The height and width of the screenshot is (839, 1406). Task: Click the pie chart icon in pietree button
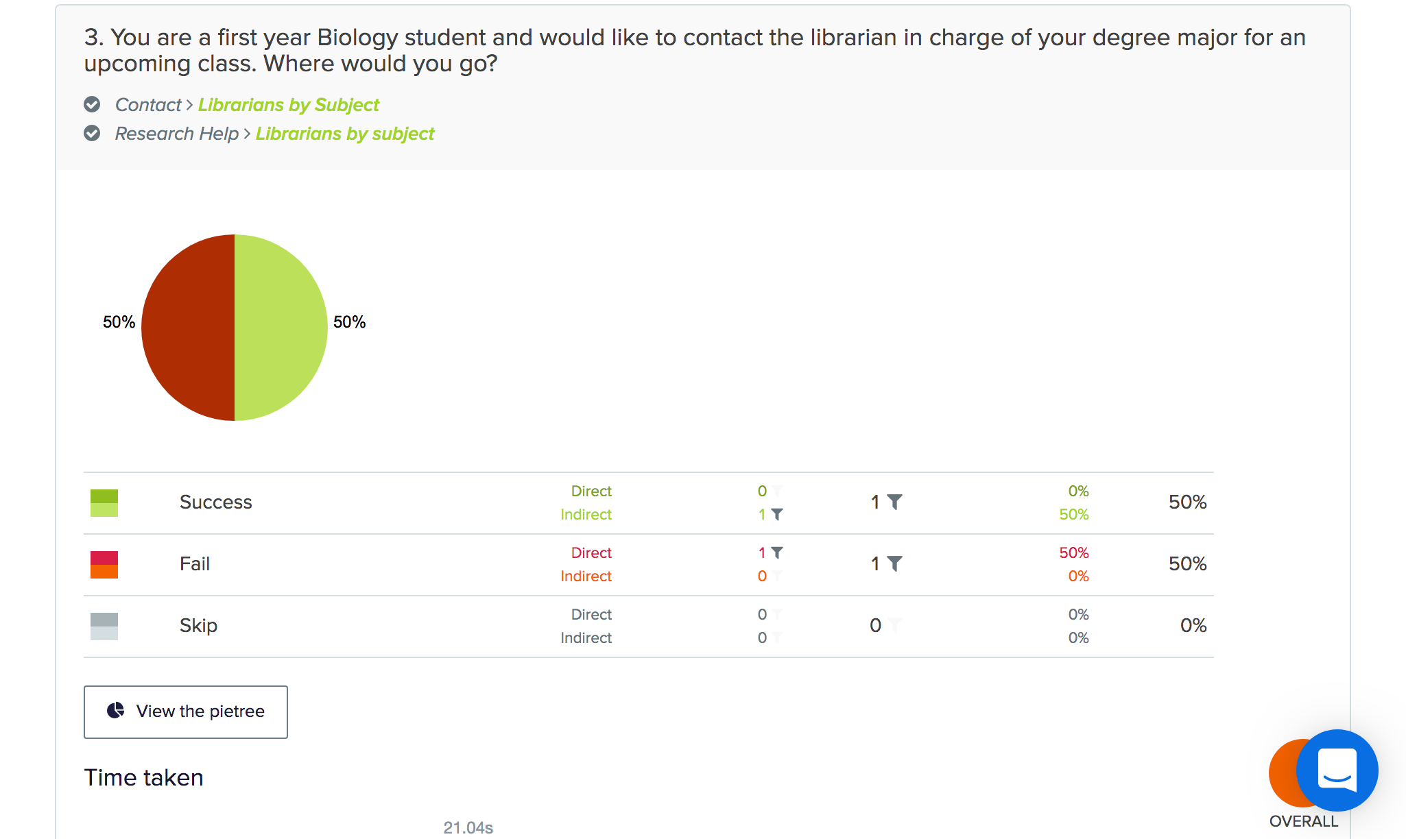[x=116, y=711]
